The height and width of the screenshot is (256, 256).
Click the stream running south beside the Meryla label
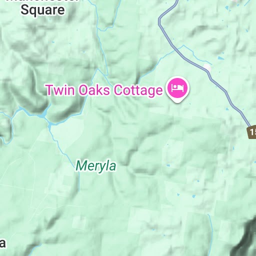pyautogui.click(x=79, y=181)
